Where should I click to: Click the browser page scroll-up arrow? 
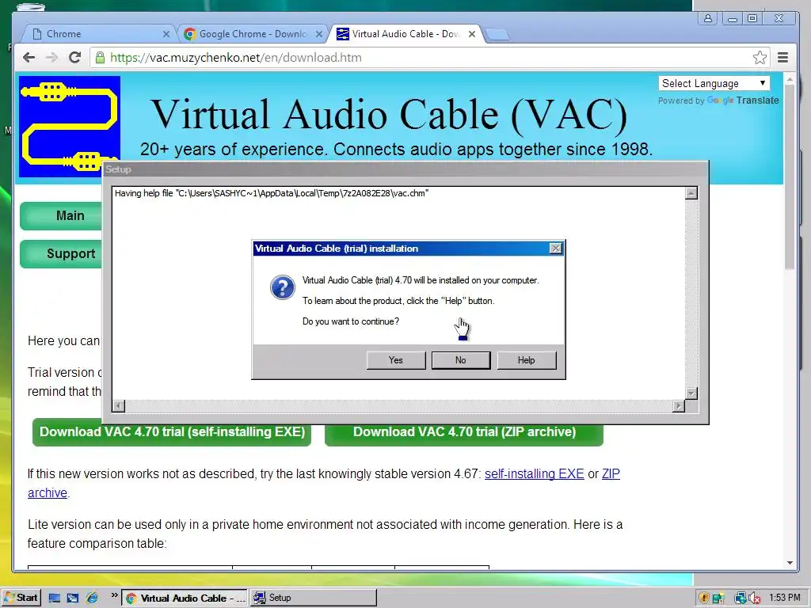tap(790, 80)
